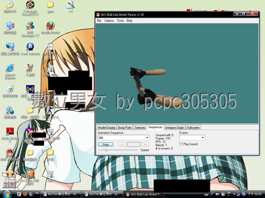
Task: Switch to the Textures tab
Action: coord(140,128)
